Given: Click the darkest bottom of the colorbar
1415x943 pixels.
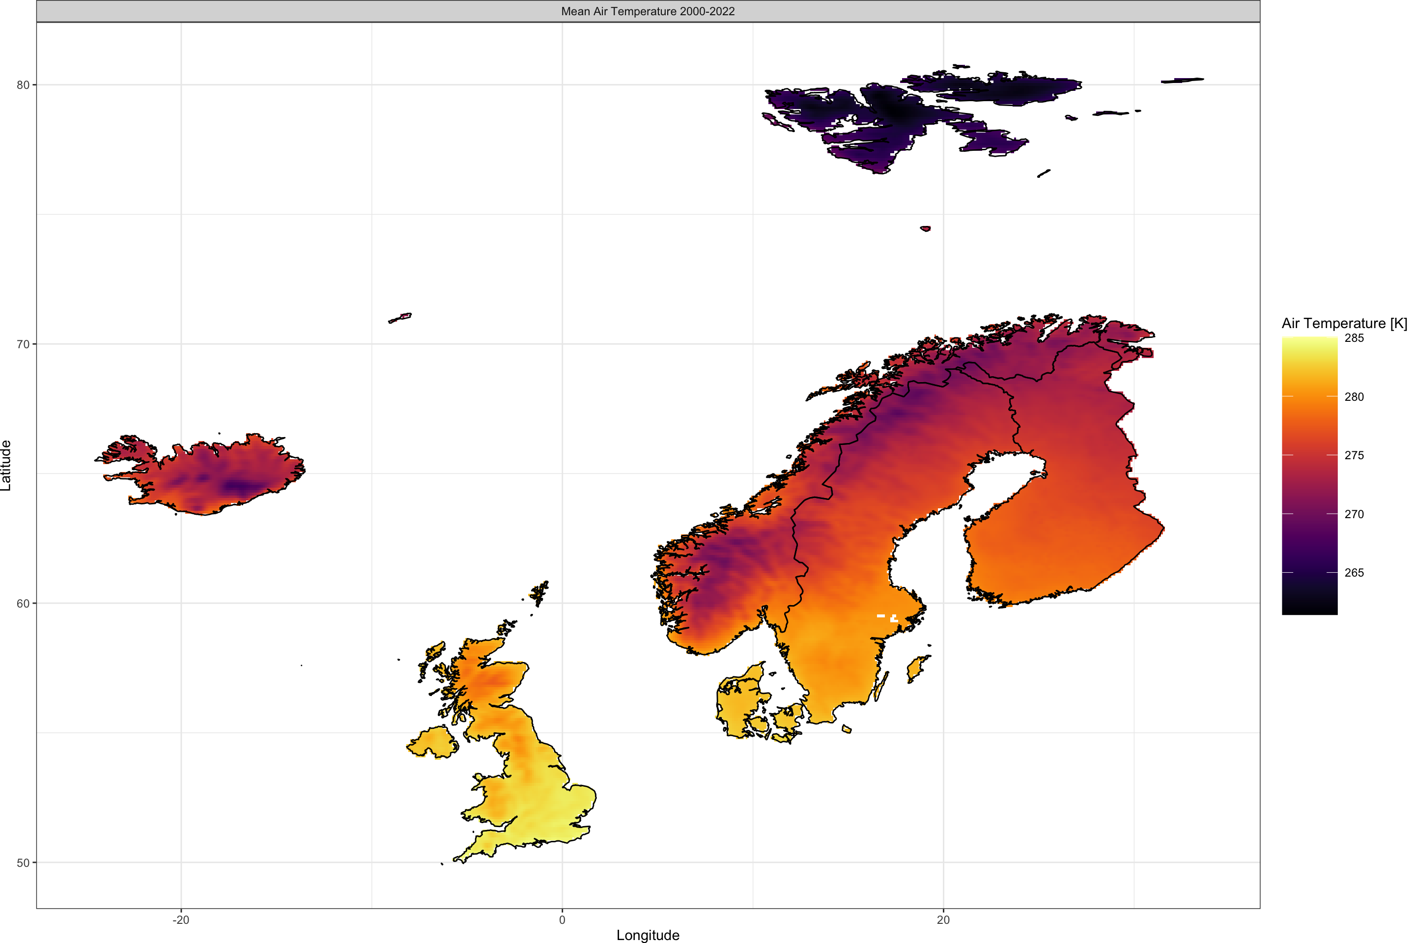Looking at the screenshot, I should click(x=1310, y=609).
